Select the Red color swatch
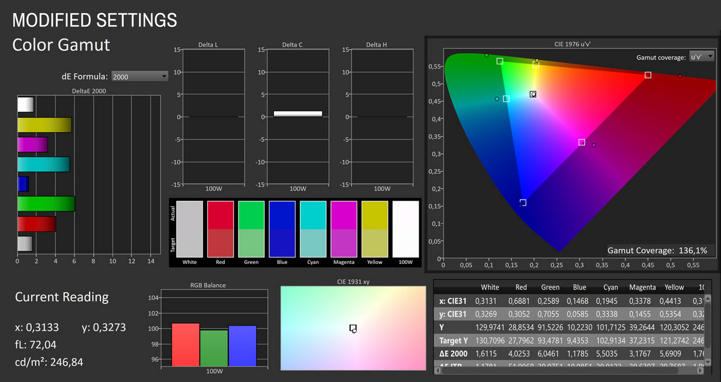The width and height of the screenshot is (721, 382). pos(220,229)
